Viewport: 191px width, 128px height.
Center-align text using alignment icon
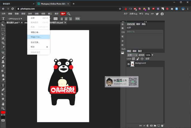66,19
